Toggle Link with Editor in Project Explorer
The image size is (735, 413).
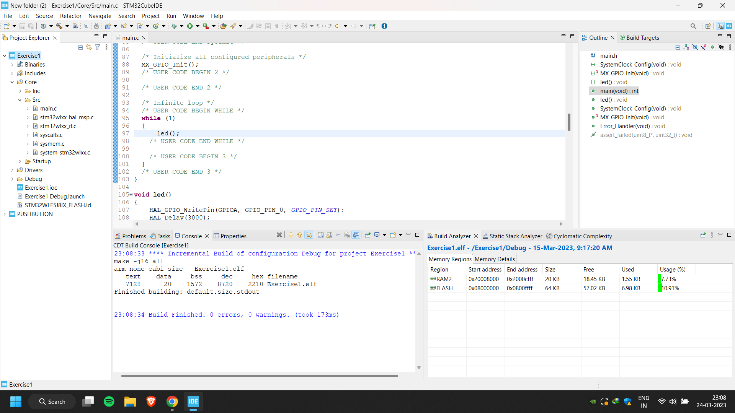pyautogui.click(x=89, y=47)
